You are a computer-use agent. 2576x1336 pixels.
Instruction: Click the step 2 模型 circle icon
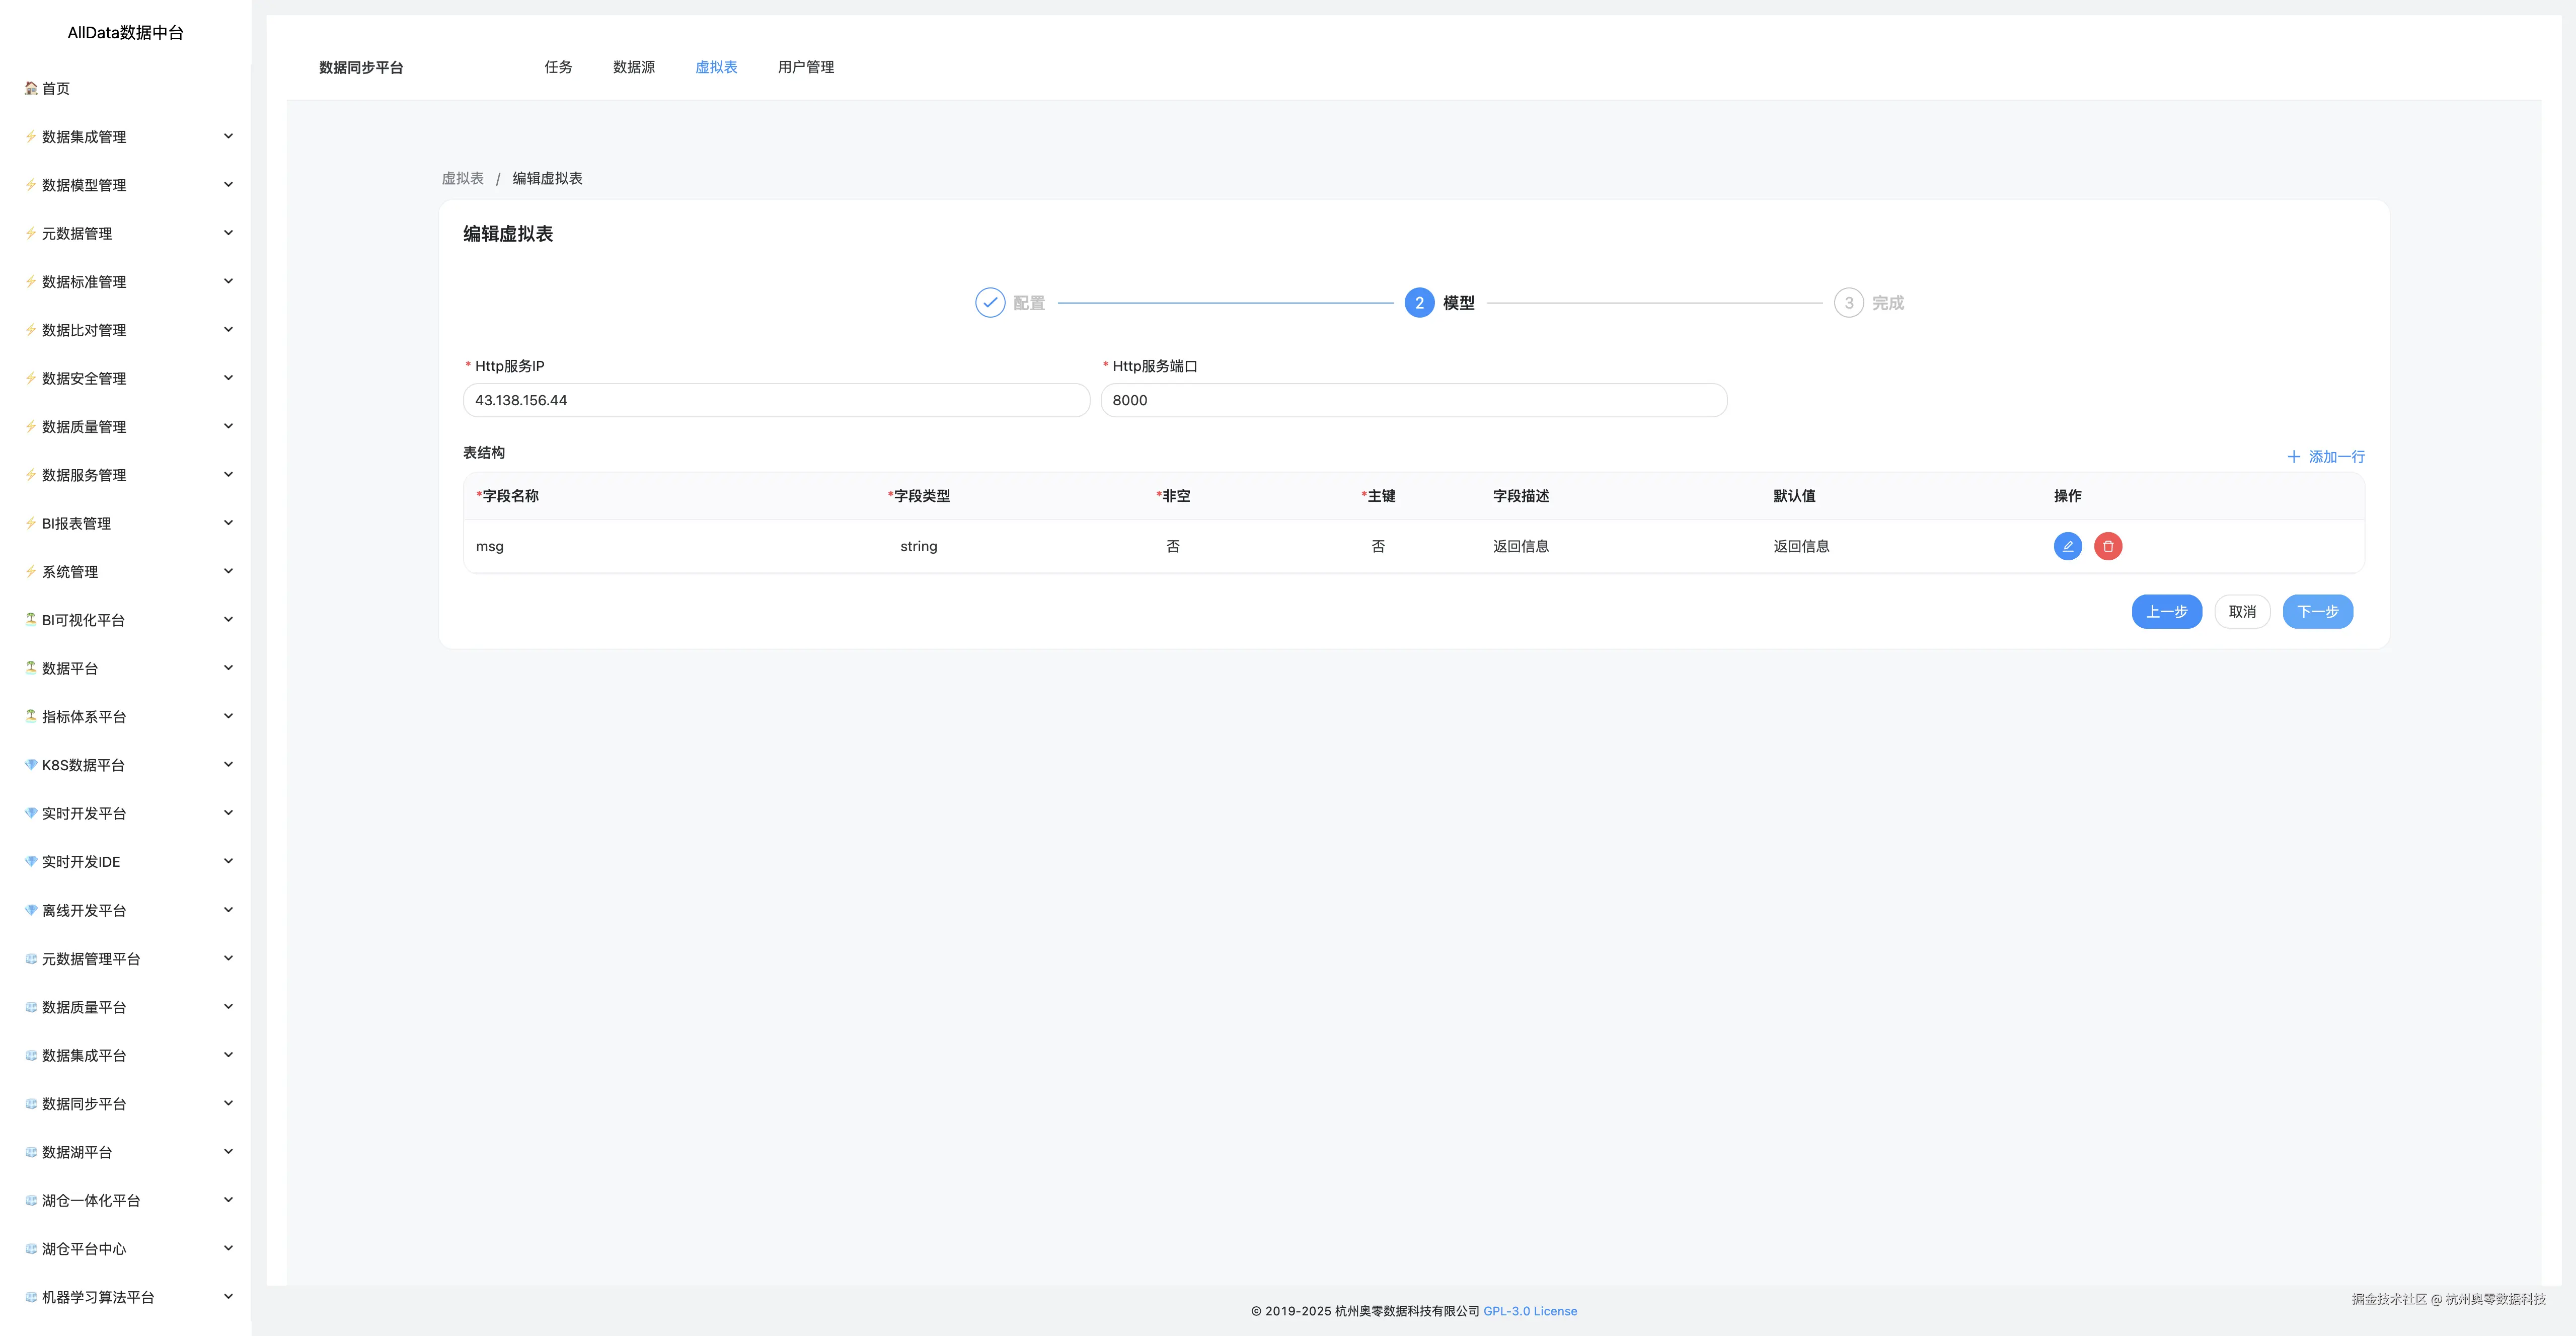(x=1419, y=303)
